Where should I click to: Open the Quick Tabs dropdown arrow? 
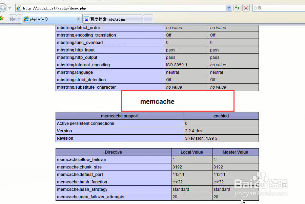[x=19, y=19]
